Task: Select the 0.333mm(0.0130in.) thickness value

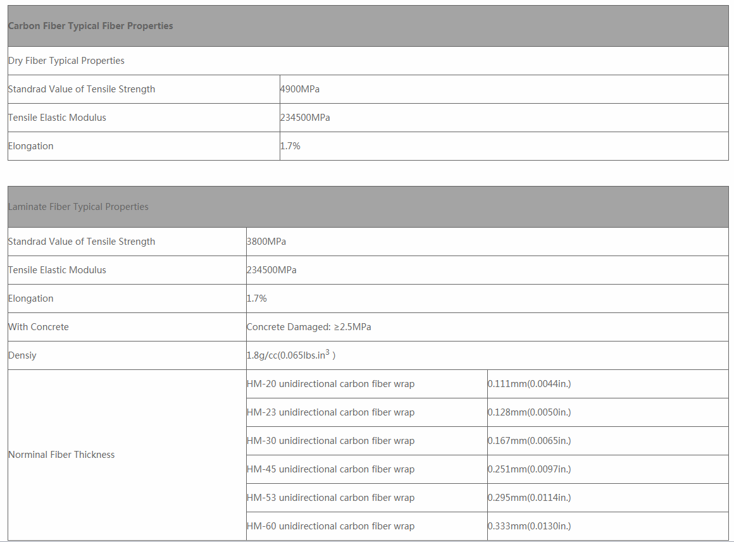Action: coord(530,526)
